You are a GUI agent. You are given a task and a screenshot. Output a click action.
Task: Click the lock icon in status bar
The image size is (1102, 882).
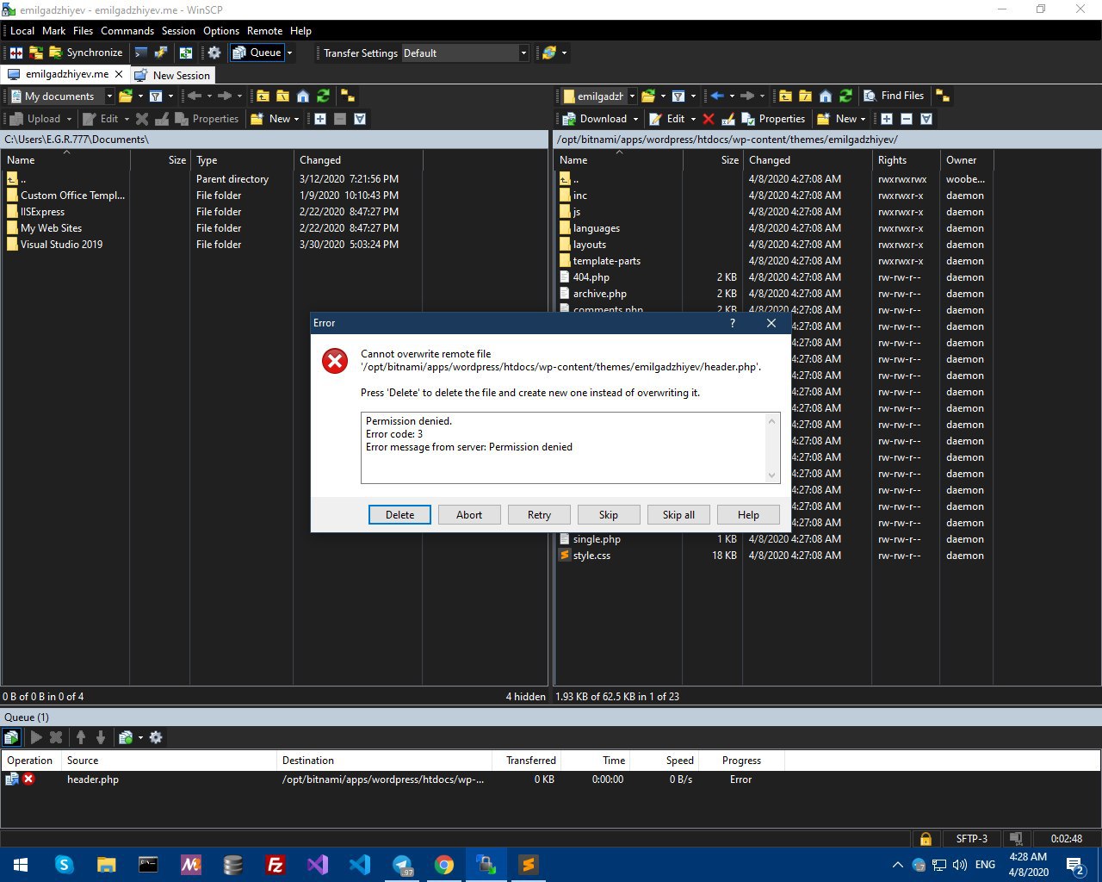926,838
